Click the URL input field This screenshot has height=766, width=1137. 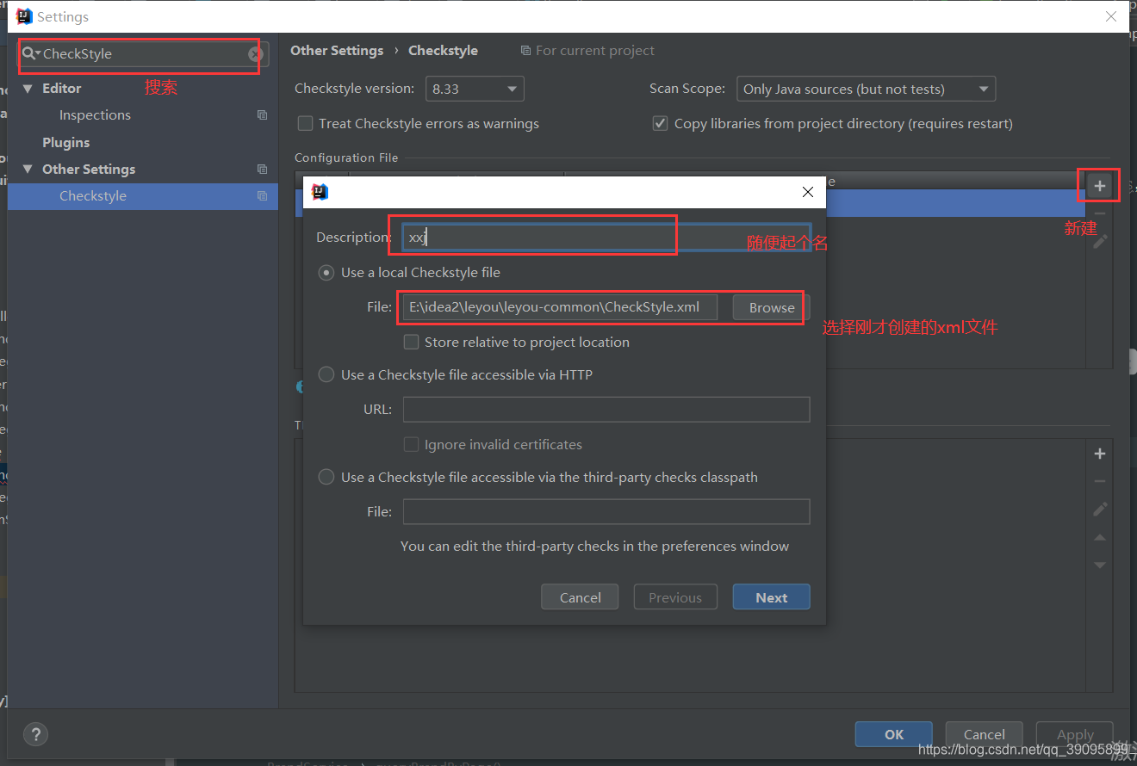(x=606, y=410)
